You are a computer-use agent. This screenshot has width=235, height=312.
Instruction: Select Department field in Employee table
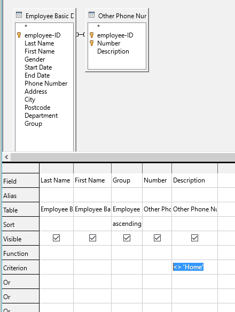(x=41, y=116)
